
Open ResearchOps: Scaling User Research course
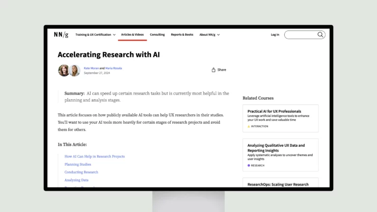coord(278,185)
